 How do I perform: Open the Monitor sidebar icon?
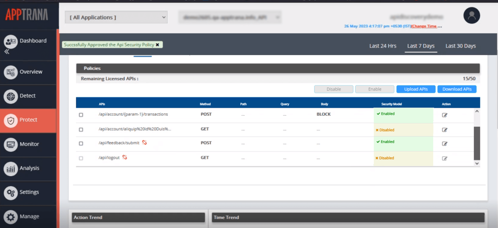click(x=10, y=144)
